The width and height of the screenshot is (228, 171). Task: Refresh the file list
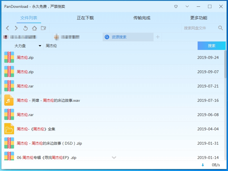click(25, 28)
